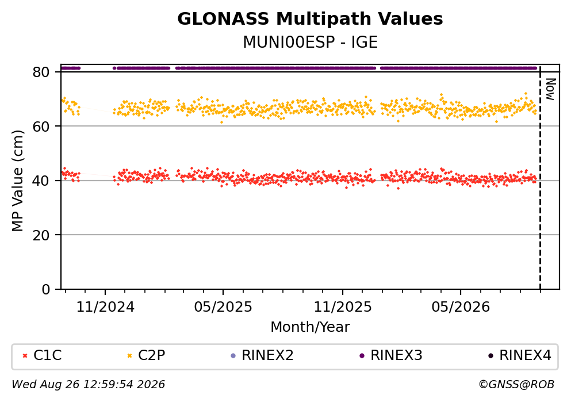
Task: Click the C2P legend entry
Action: pos(146,355)
